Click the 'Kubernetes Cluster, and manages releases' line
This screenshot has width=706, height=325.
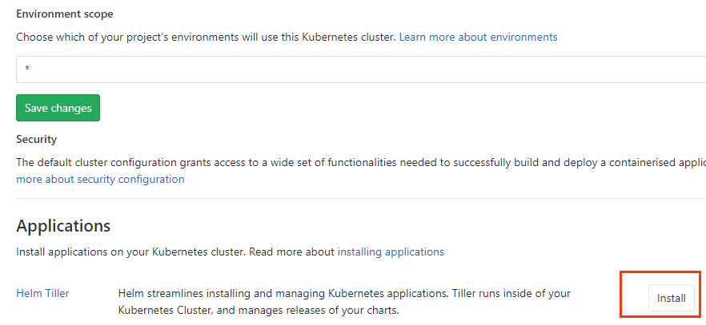[258, 310]
